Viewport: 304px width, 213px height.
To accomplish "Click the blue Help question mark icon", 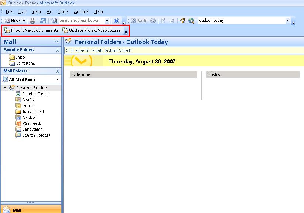I will [x=116, y=21].
